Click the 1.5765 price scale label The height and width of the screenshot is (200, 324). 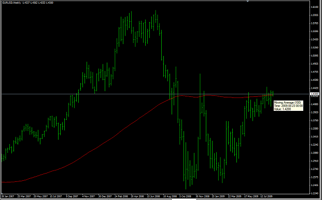pos(315,23)
